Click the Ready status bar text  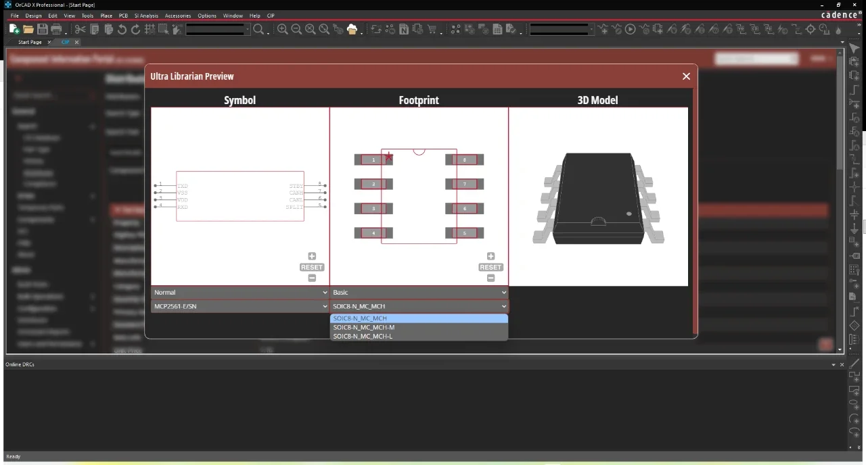click(13, 456)
